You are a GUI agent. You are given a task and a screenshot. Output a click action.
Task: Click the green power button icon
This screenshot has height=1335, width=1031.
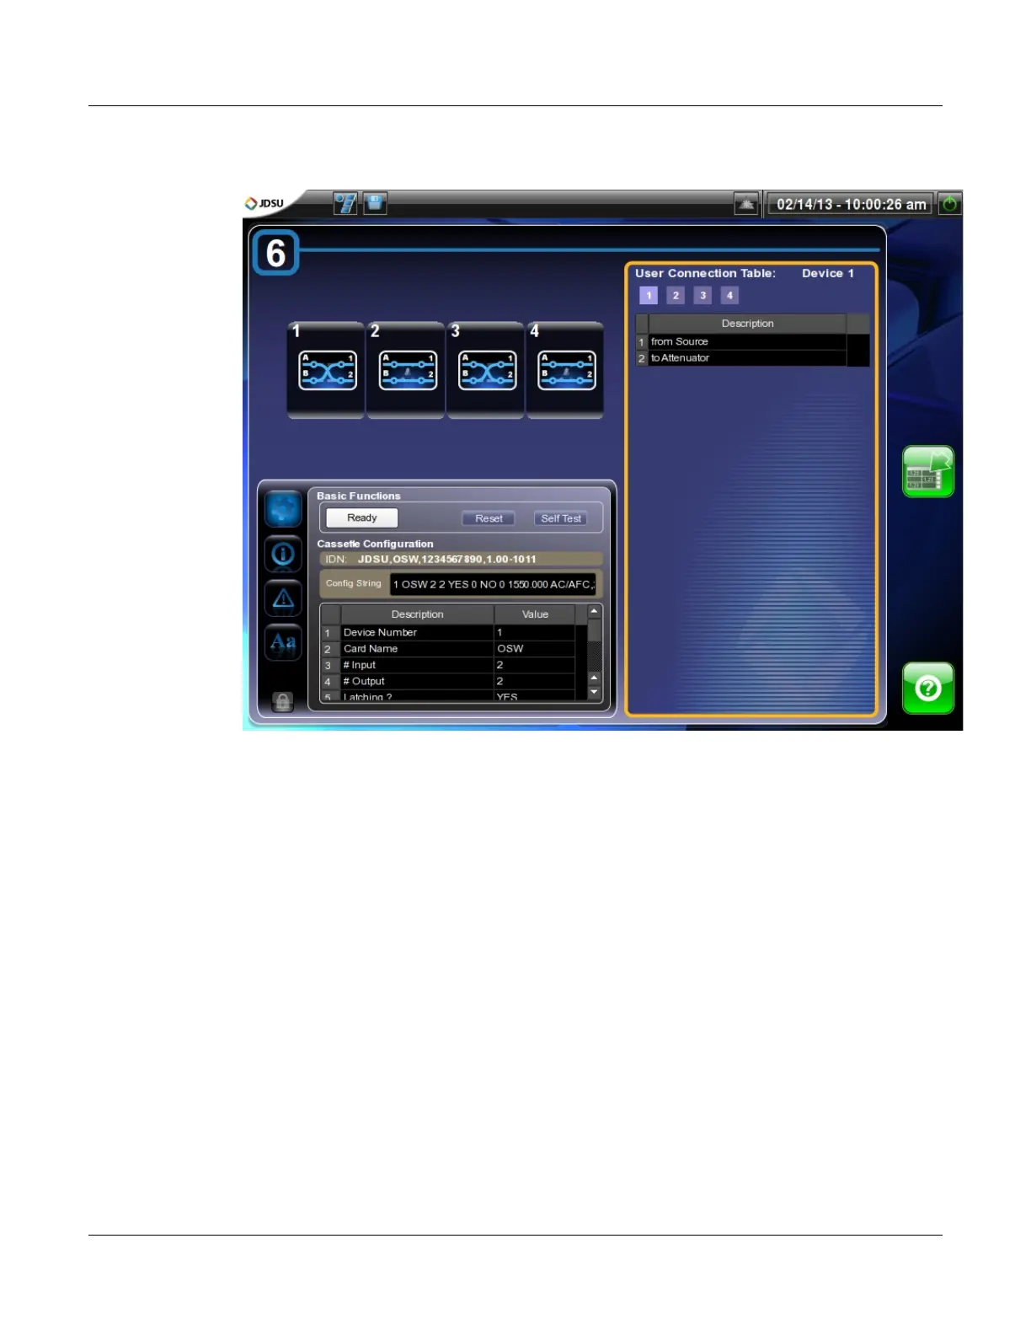[950, 204]
